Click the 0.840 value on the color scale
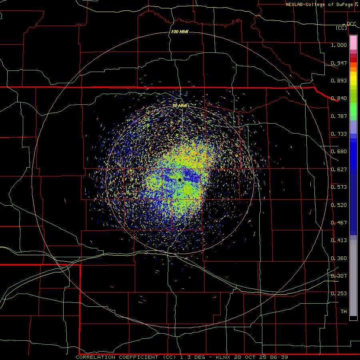Viewport: 360px width, 360px height. pos(339,98)
